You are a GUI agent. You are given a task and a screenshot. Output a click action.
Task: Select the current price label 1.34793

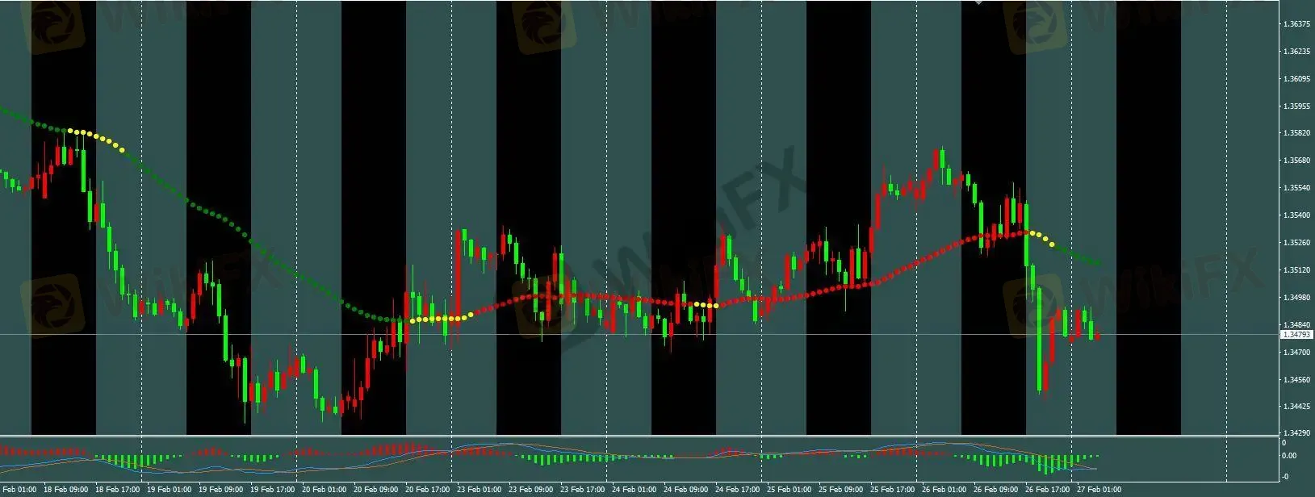pos(1296,334)
